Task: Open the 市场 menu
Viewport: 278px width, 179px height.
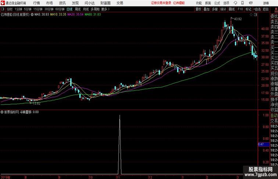Action: click(49, 3)
